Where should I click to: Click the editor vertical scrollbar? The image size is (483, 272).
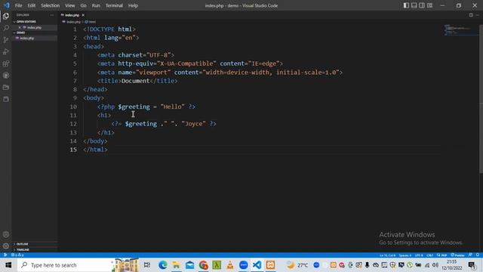tap(481, 99)
